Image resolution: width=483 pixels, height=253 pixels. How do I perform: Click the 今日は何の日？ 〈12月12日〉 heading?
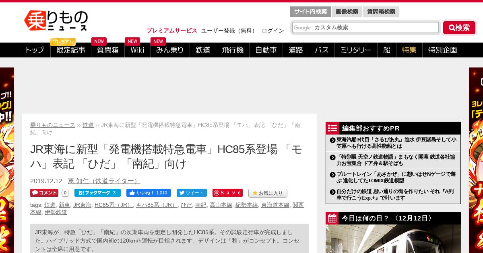pyautogui.click(x=388, y=218)
